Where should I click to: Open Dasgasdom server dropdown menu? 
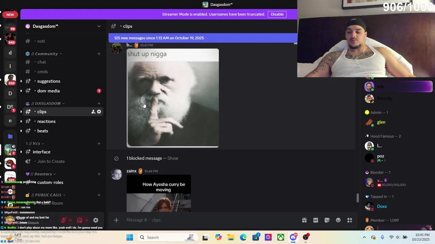pos(99,26)
